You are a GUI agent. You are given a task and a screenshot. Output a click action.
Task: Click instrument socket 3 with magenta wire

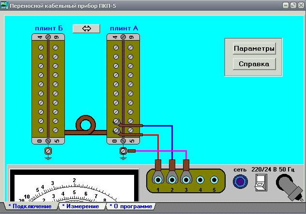pos(186,180)
